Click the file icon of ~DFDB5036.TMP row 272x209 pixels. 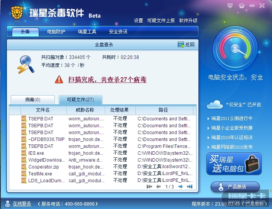24,139
